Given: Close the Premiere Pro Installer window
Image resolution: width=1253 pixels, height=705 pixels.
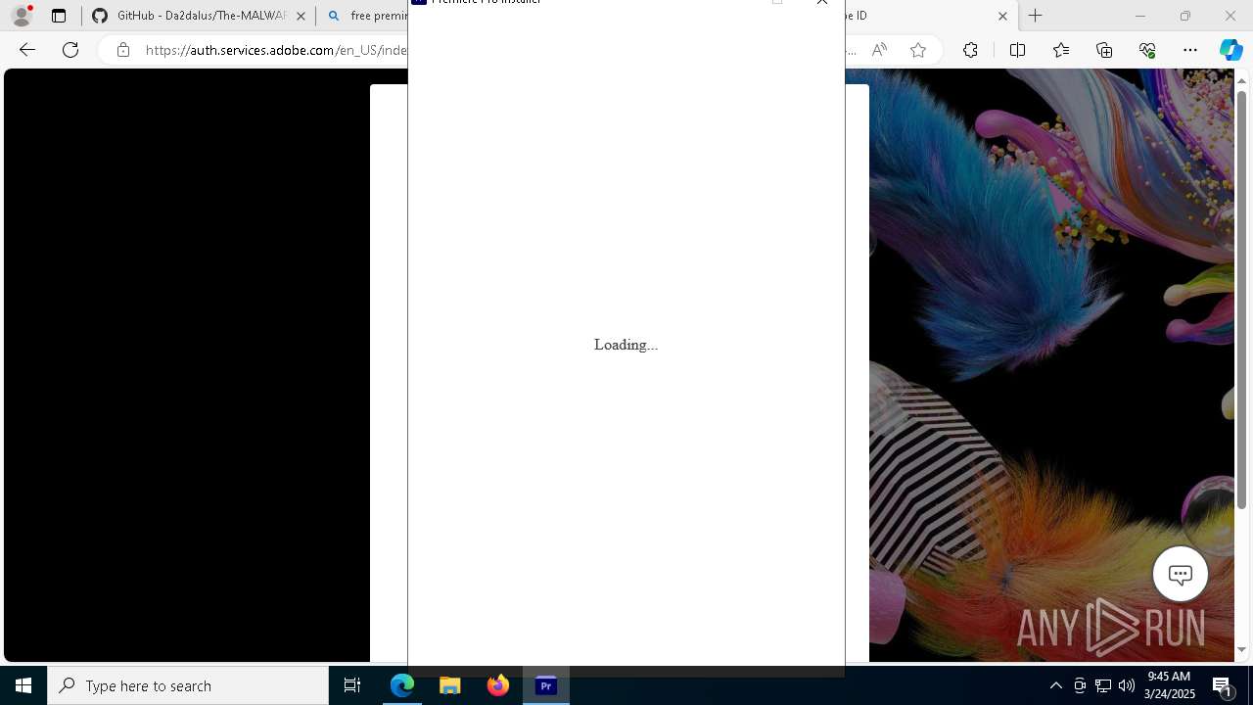Looking at the screenshot, I should point(822,3).
